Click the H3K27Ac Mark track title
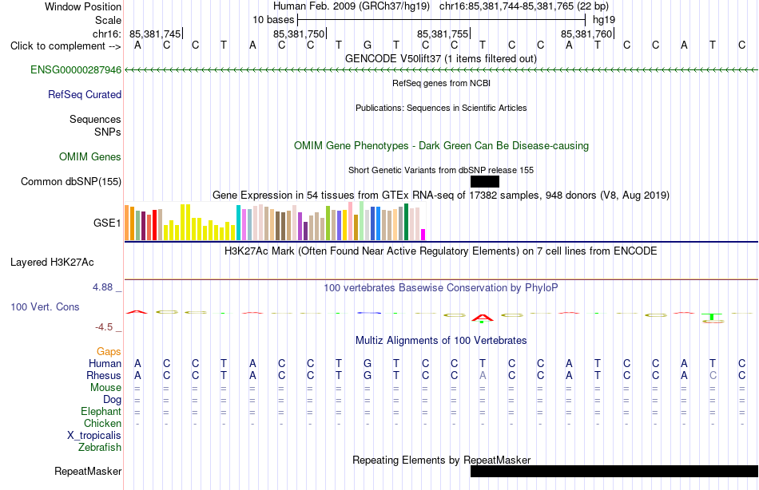This screenshot has height=490, width=759. pos(441,251)
